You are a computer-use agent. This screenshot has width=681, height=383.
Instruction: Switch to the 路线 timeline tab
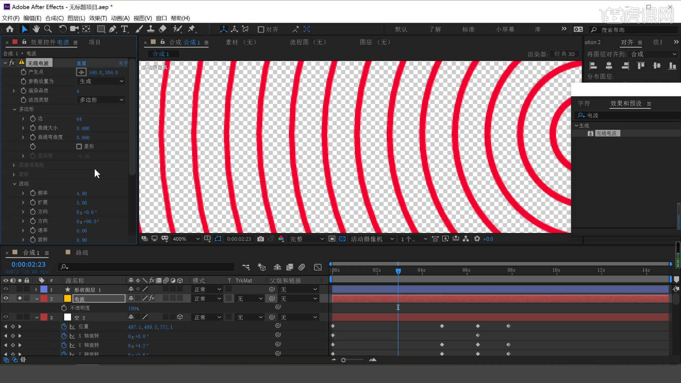point(82,252)
